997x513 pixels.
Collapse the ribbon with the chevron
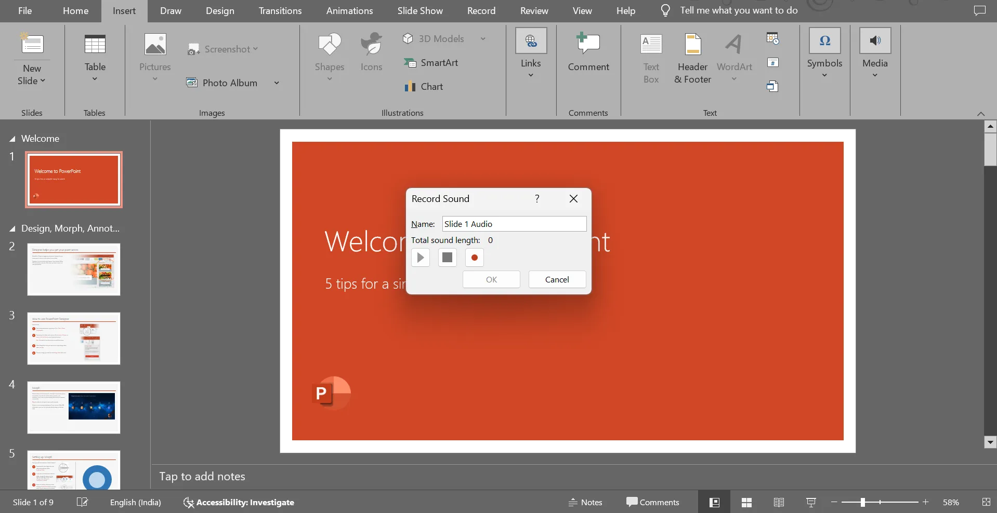click(981, 114)
